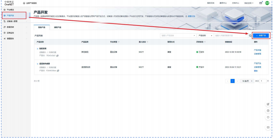Open 全部产品服务 menu in the header
The height and width of the screenshot is (138, 273).
pos(30,3)
